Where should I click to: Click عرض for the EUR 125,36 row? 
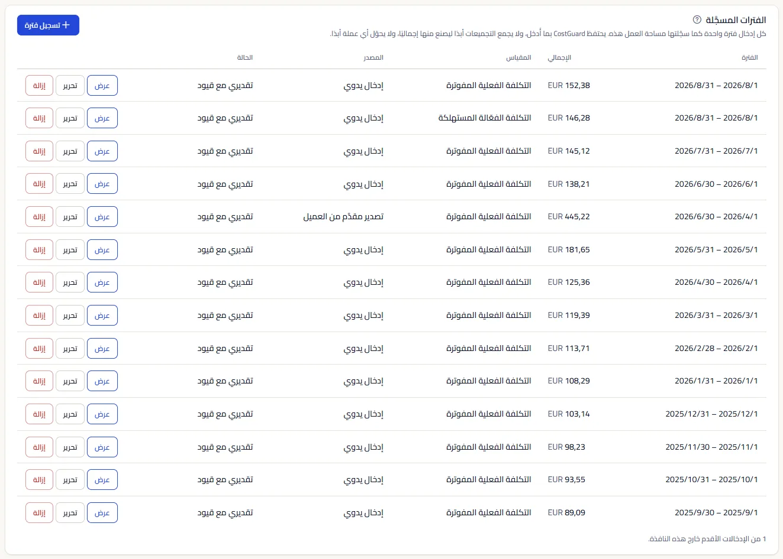pyautogui.click(x=102, y=282)
